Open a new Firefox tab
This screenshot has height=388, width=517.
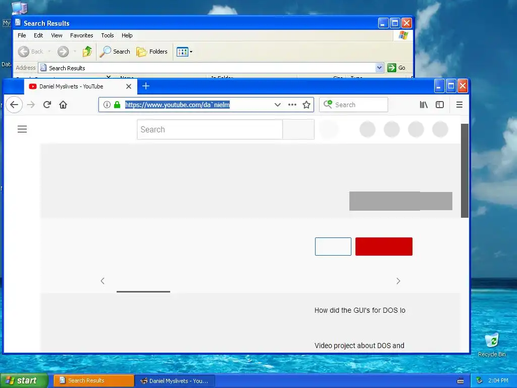(146, 86)
